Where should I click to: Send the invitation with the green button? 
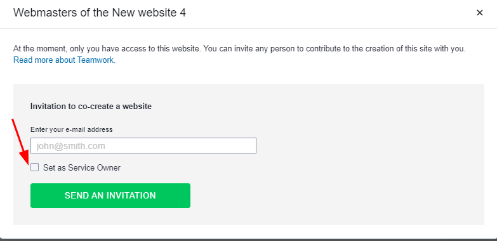[x=110, y=195]
